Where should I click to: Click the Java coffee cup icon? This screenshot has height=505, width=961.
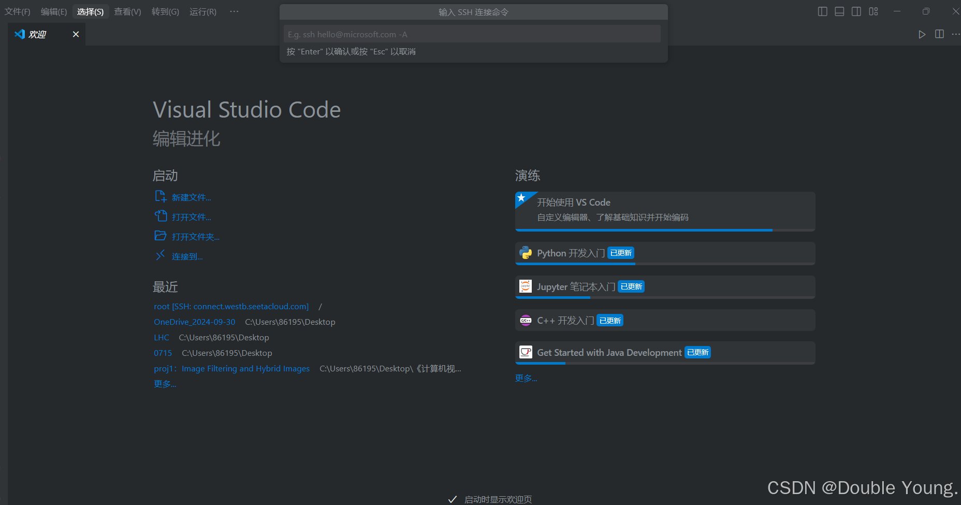coord(526,352)
